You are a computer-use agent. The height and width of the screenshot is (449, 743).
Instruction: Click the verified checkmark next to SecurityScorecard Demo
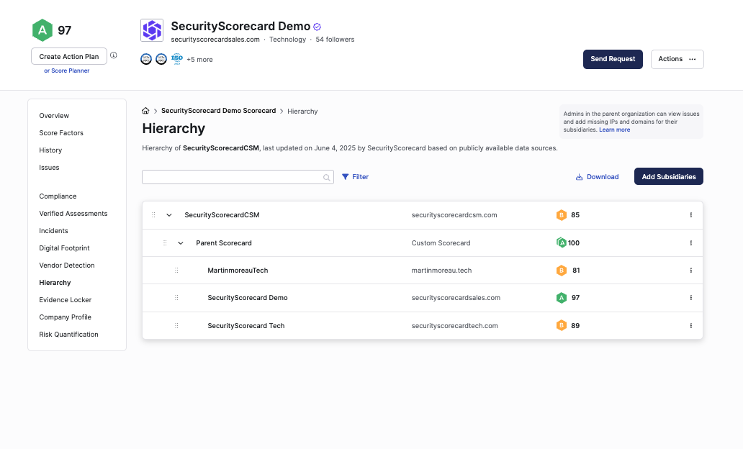tap(317, 27)
